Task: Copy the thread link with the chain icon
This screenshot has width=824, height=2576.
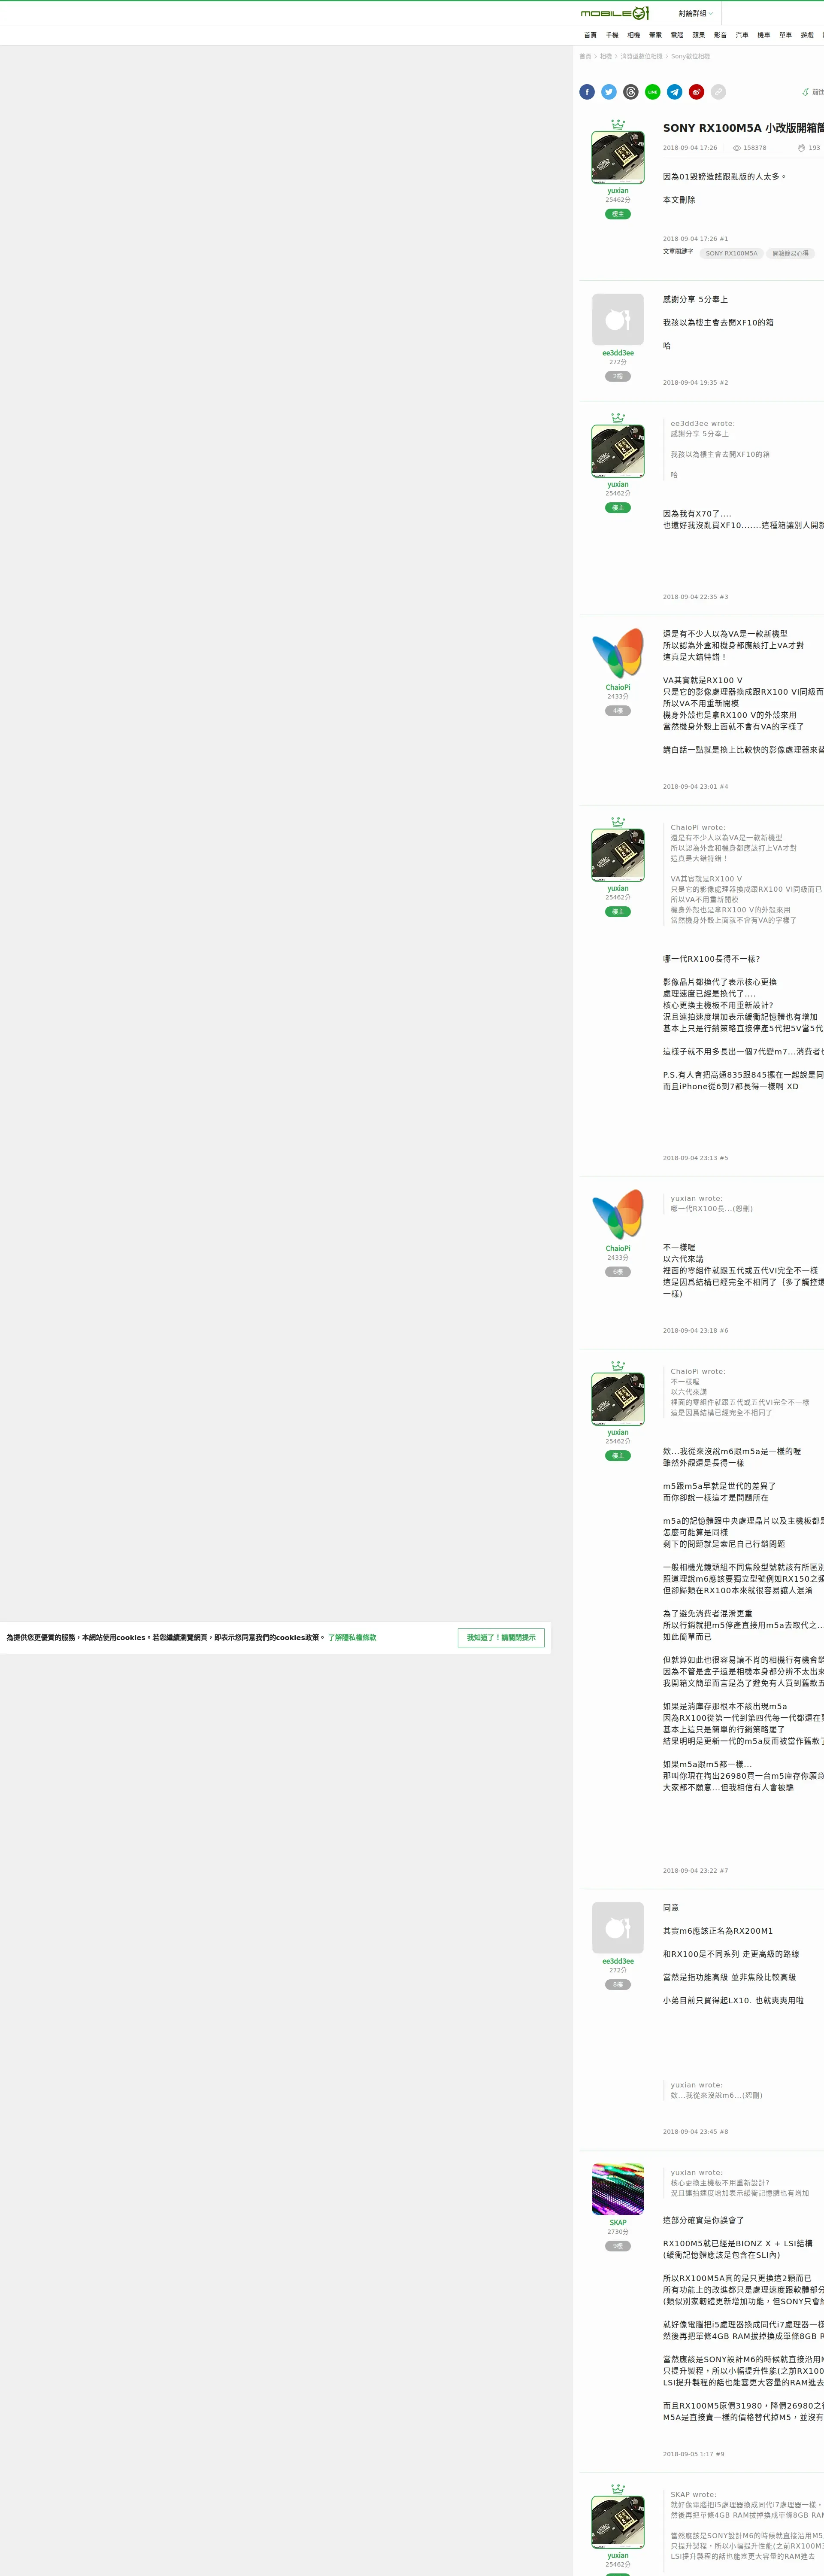Action: point(718,92)
